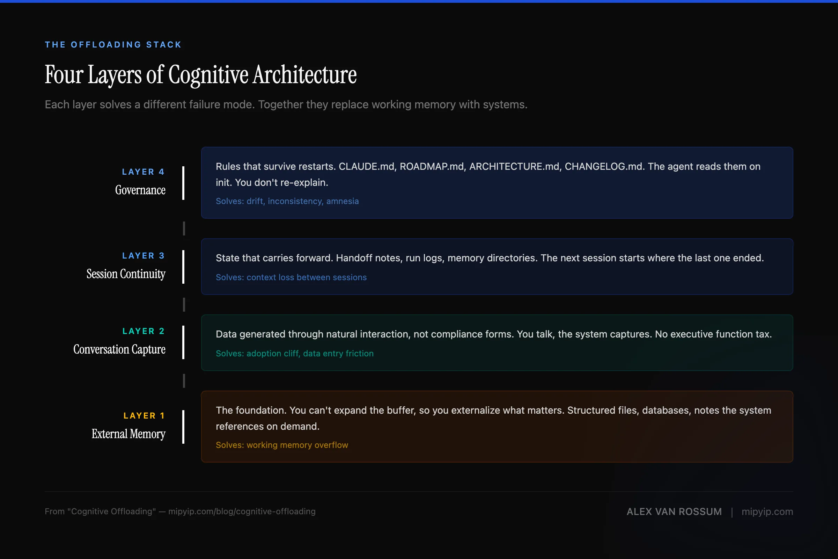The height and width of the screenshot is (559, 838).
Task: Select the LAYER 4 Governance label
Action: [x=140, y=182]
